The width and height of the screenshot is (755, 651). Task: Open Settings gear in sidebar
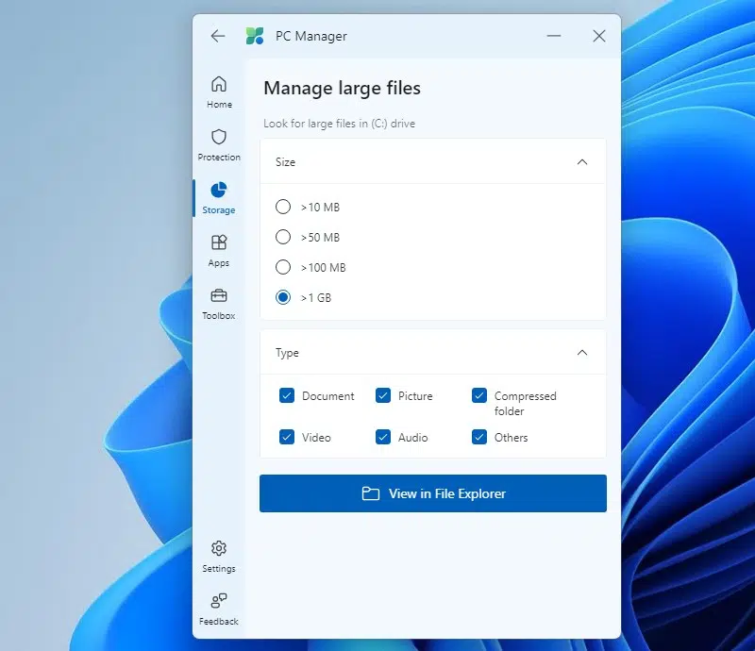click(219, 556)
